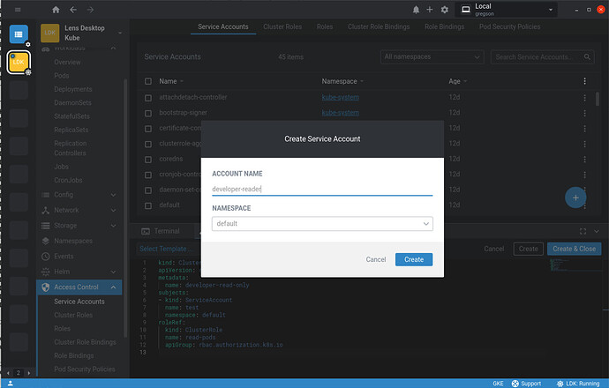Check the coredns row checkbox
This screenshot has width=609, height=388.
[x=149, y=159]
